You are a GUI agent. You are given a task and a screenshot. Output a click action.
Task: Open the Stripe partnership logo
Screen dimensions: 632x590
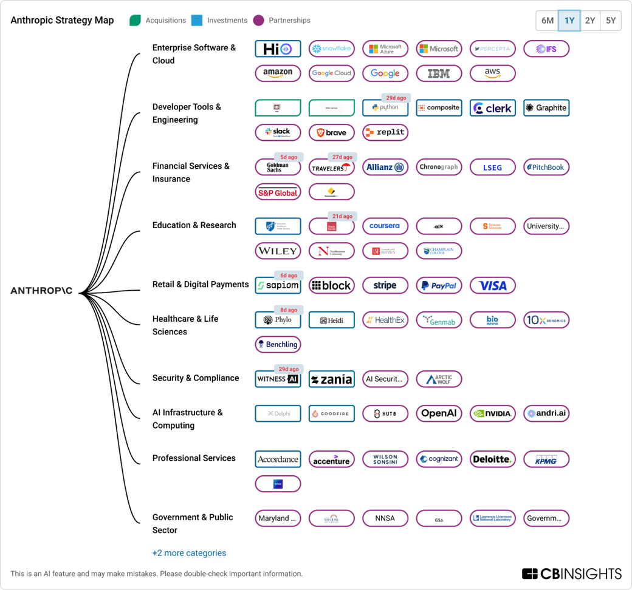pos(385,285)
